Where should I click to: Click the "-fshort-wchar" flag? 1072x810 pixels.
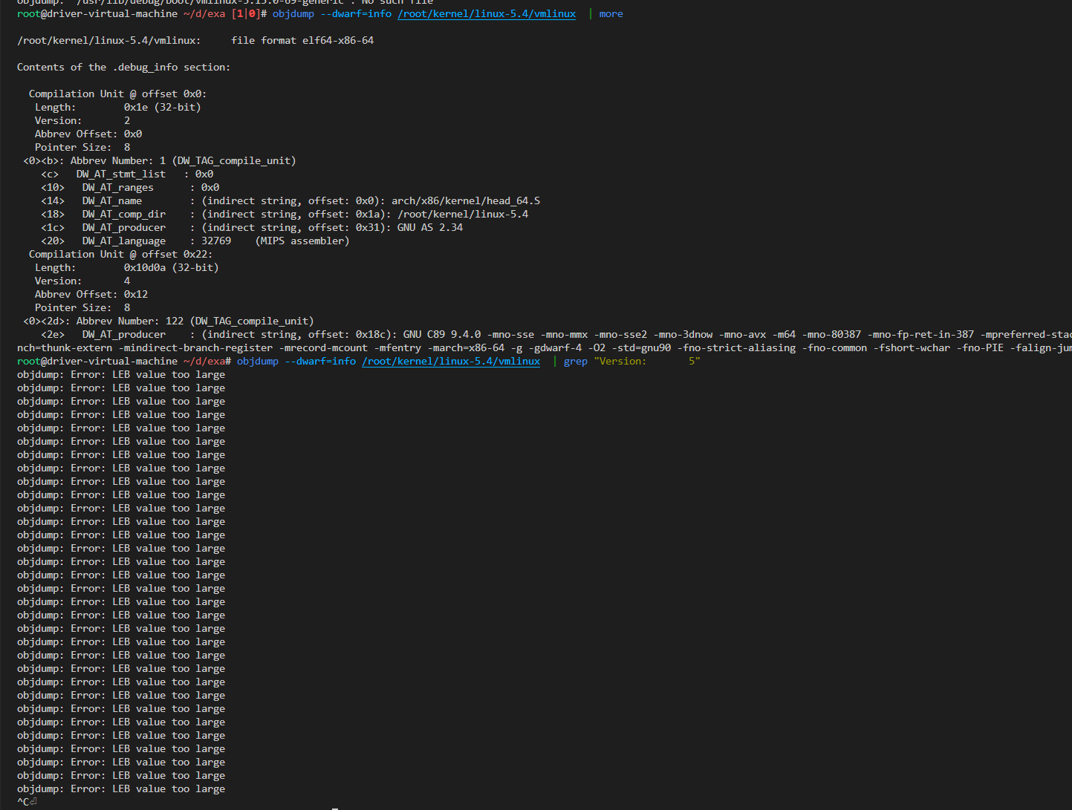(x=912, y=347)
